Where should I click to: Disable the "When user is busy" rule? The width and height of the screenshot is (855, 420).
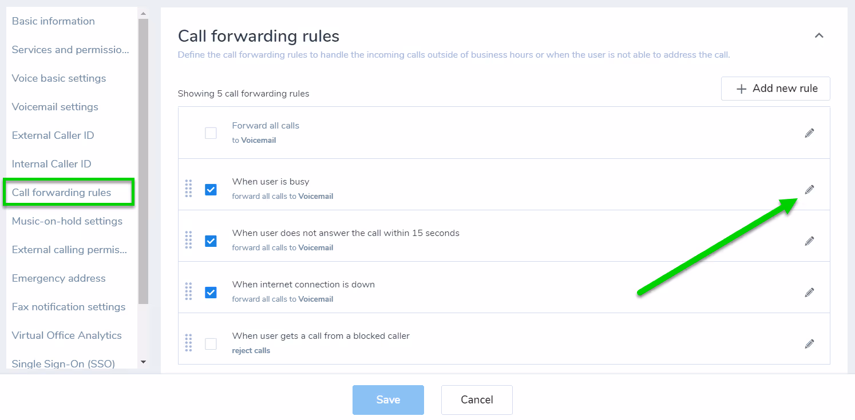pos(211,189)
